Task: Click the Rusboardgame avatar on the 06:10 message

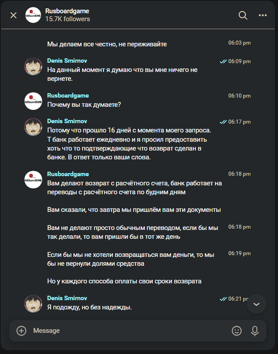Action: (x=33, y=101)
